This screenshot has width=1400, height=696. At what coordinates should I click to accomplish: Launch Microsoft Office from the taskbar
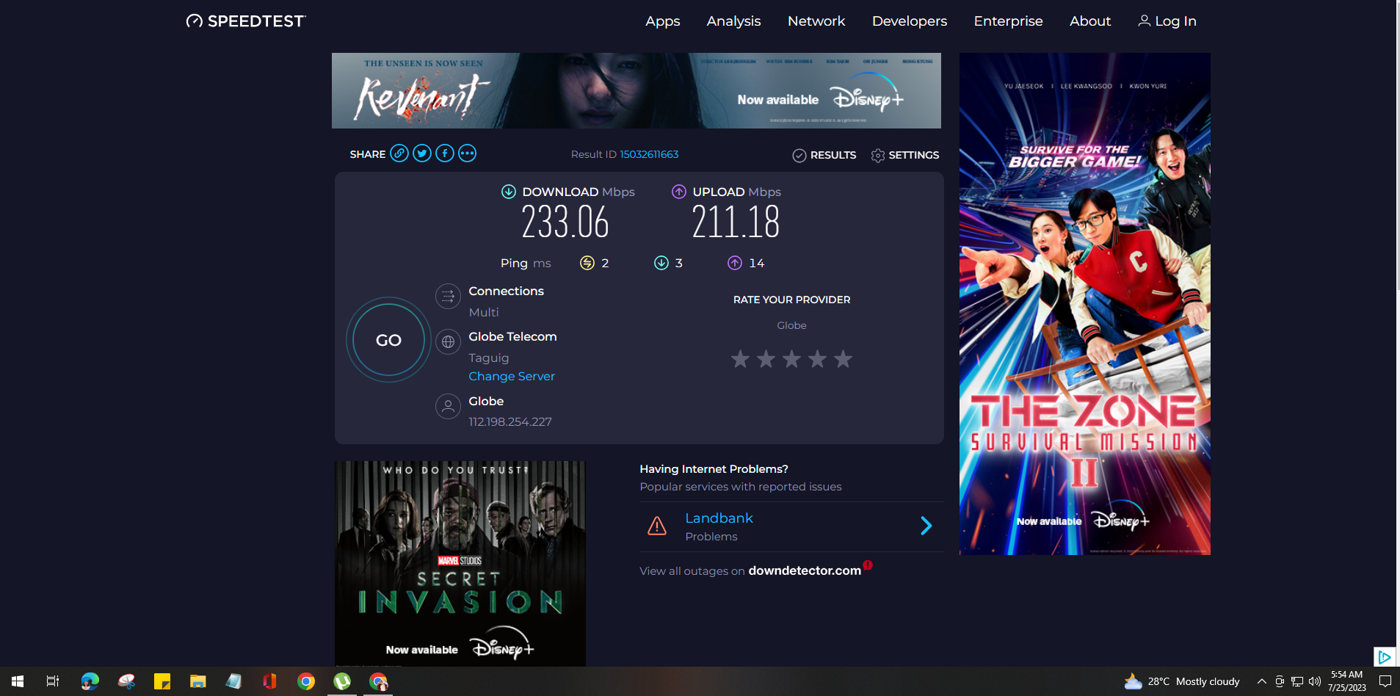(x=270, y=681)
